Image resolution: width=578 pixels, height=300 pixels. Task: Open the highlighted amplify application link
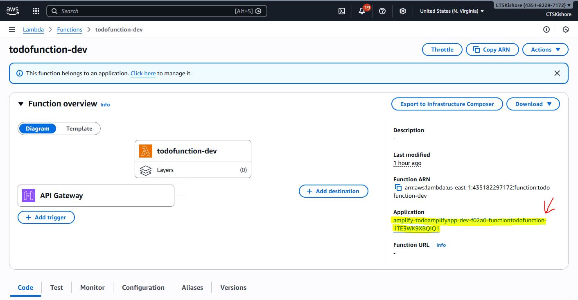coord(469,221)
